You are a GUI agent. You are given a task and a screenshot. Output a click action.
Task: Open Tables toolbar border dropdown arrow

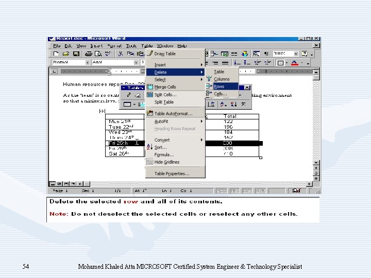(134, 104)
